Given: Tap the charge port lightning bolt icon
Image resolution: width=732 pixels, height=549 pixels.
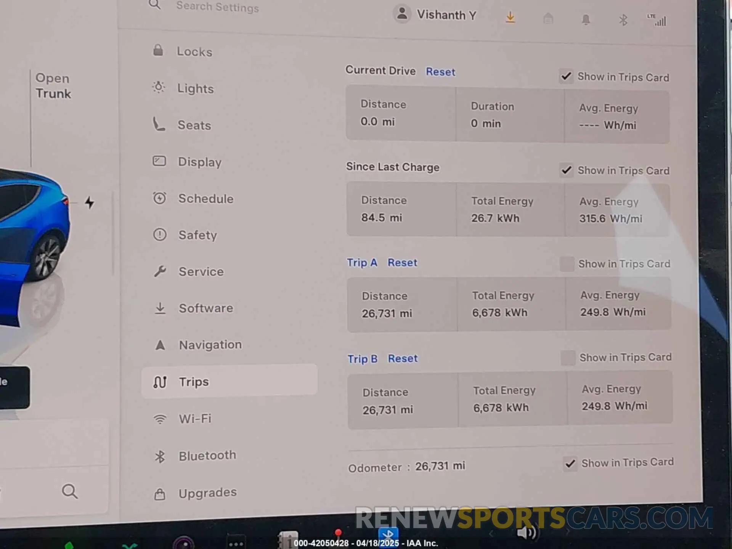Looking at the screenshot, I should (x=89, y=202).
